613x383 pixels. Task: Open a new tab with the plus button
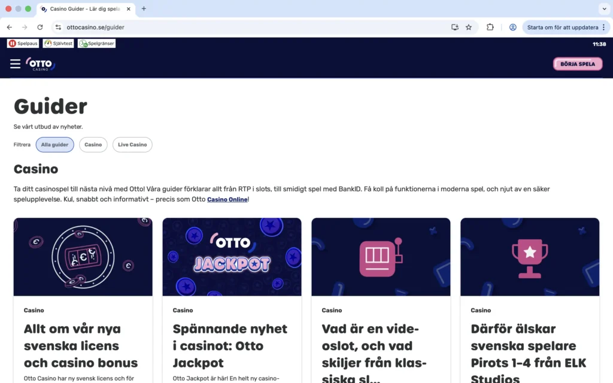click(x=142, y=9)
